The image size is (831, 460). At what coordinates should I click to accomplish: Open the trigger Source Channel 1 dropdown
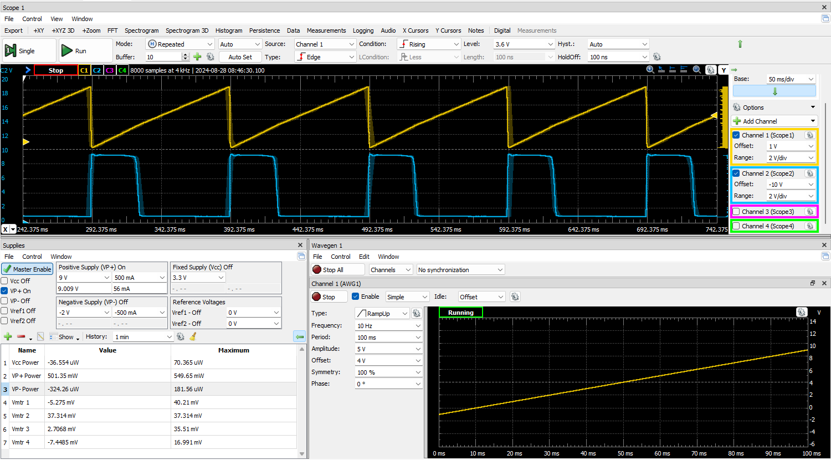(x=325, y=44)
